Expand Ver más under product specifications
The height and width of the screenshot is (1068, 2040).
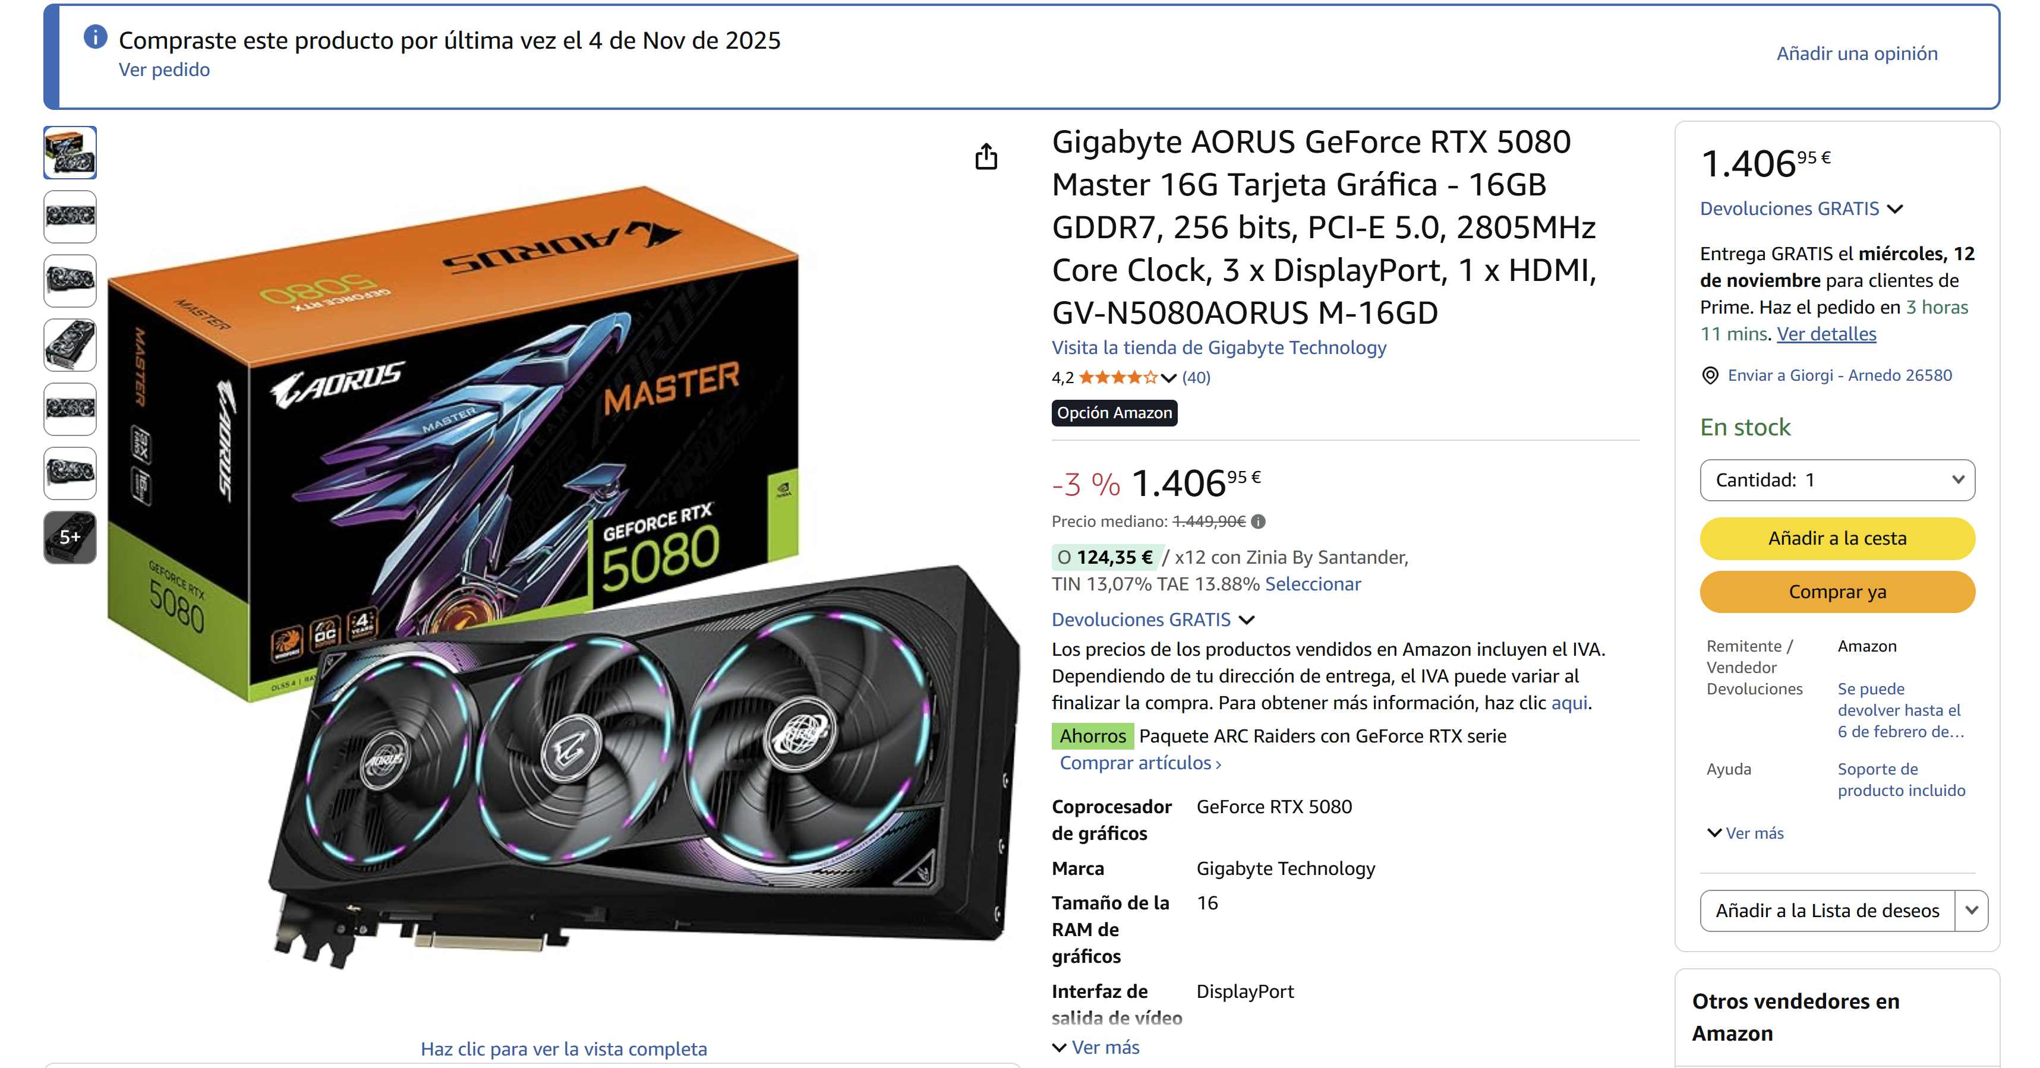click(x=1096, y=1047)
